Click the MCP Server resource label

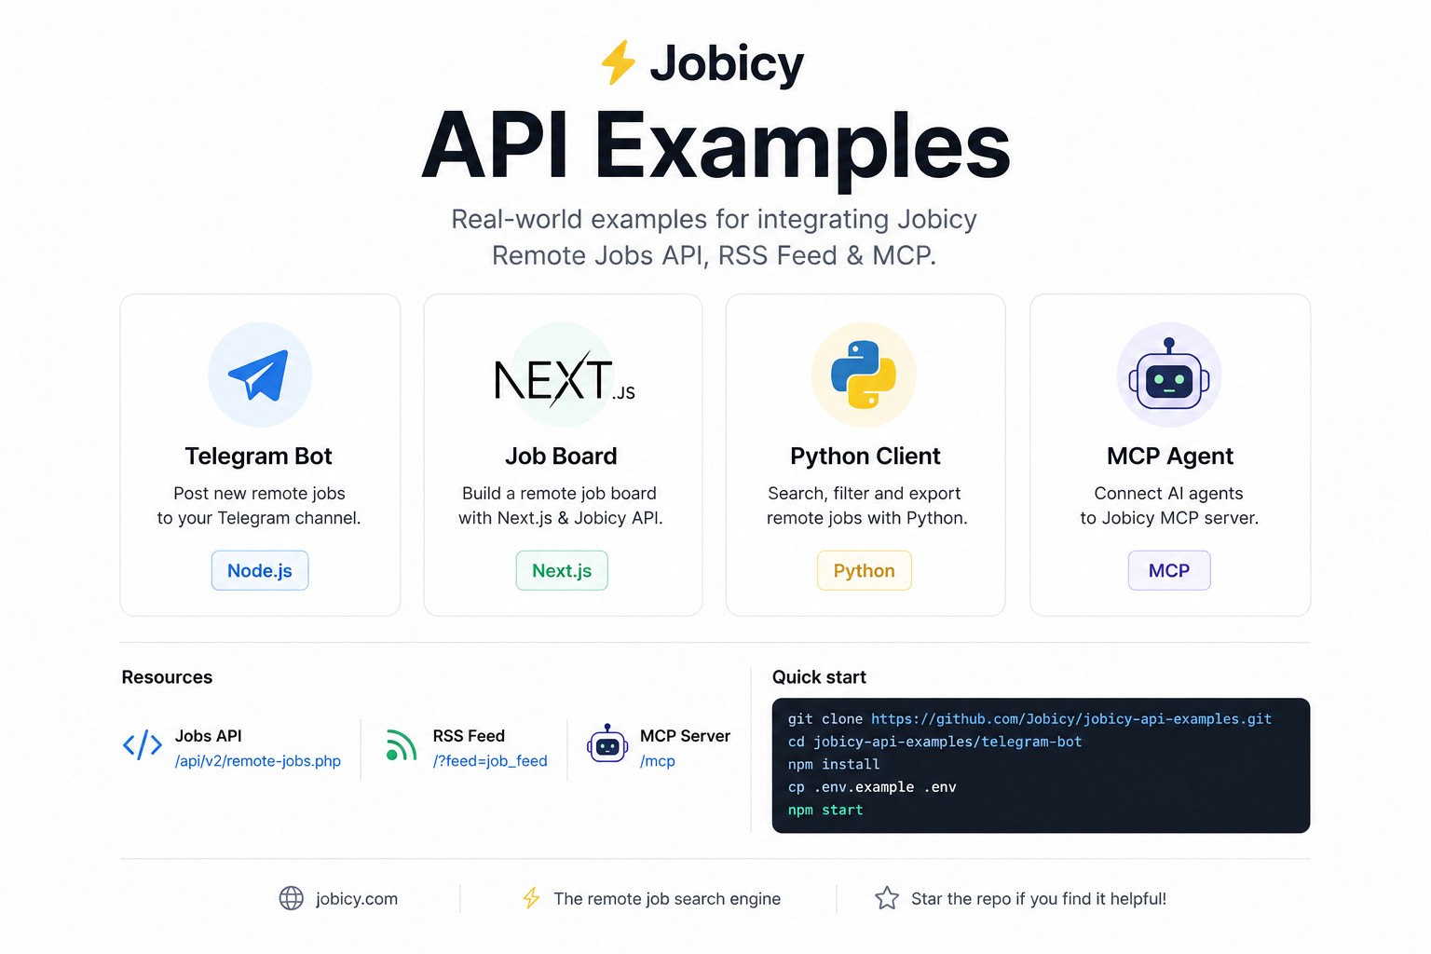pos(685,736)
